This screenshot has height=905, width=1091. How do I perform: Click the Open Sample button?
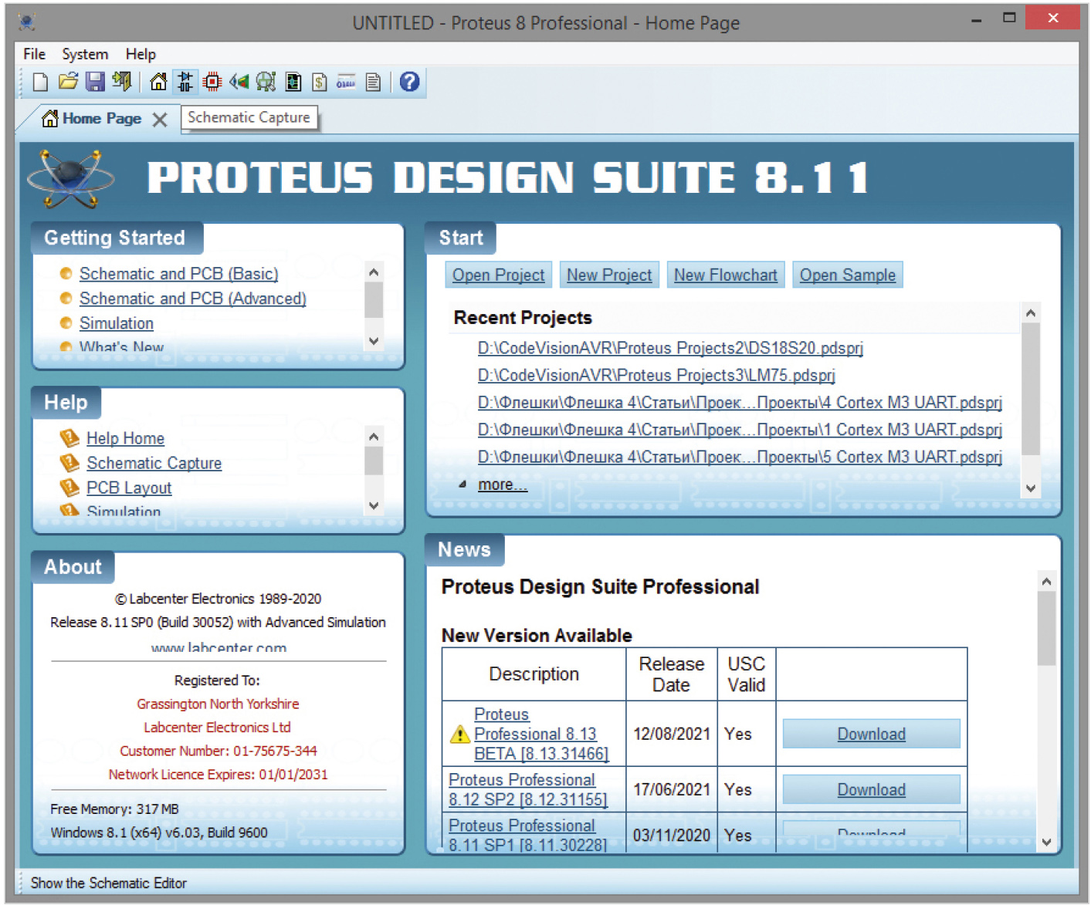click(848, 275)
